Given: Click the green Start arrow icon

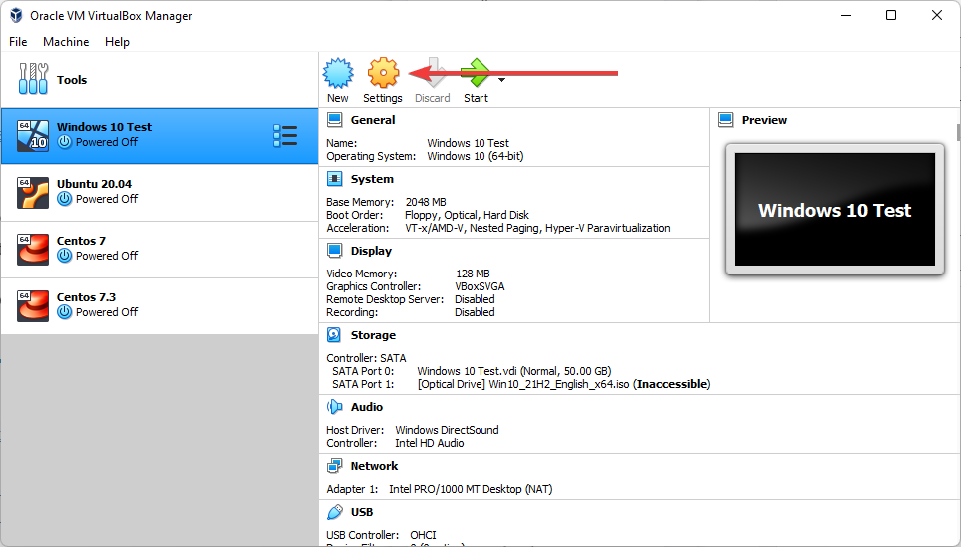Looking at the screenshot, I should point(477,73).
